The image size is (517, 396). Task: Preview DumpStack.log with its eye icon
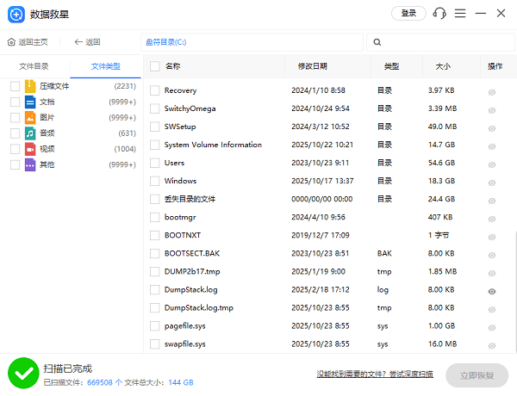pyautogui.click(x=492, y=291)
